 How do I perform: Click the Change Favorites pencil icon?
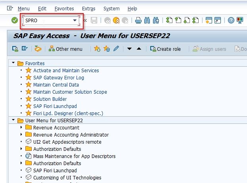click(x=116, y=49)
